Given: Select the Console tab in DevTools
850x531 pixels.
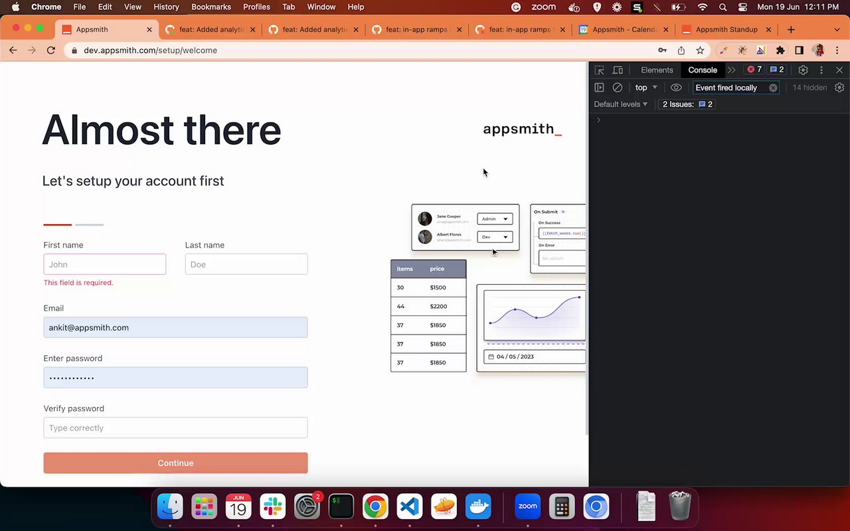Looking at the screenshot, I should [x=703, y=70].
